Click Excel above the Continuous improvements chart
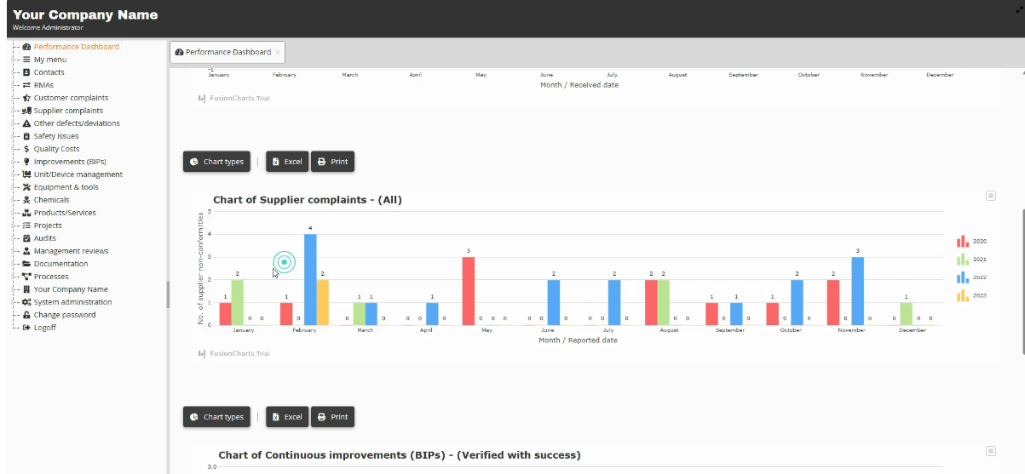The width and height of the screenshot is (1025, 474). click(x=286, y=417)
